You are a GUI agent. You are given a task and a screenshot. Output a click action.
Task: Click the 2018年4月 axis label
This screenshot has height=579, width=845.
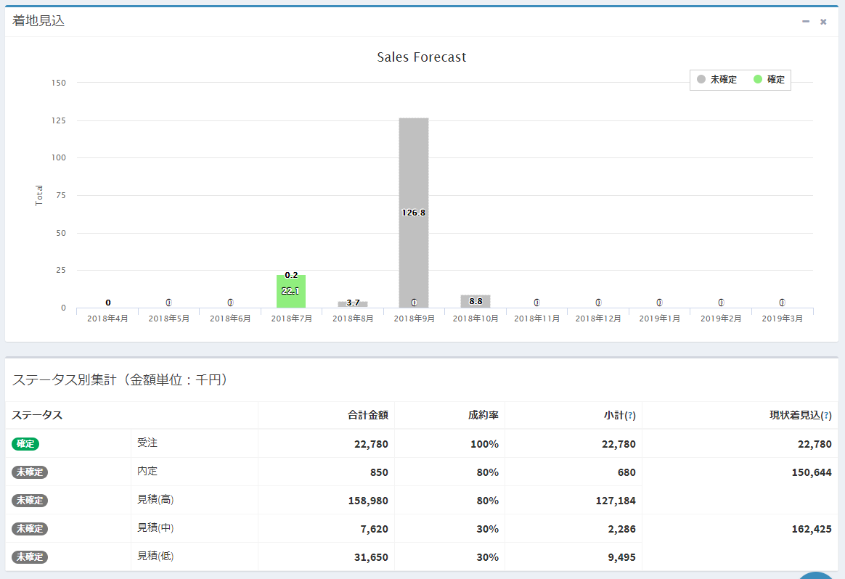(x=107, y=319)
